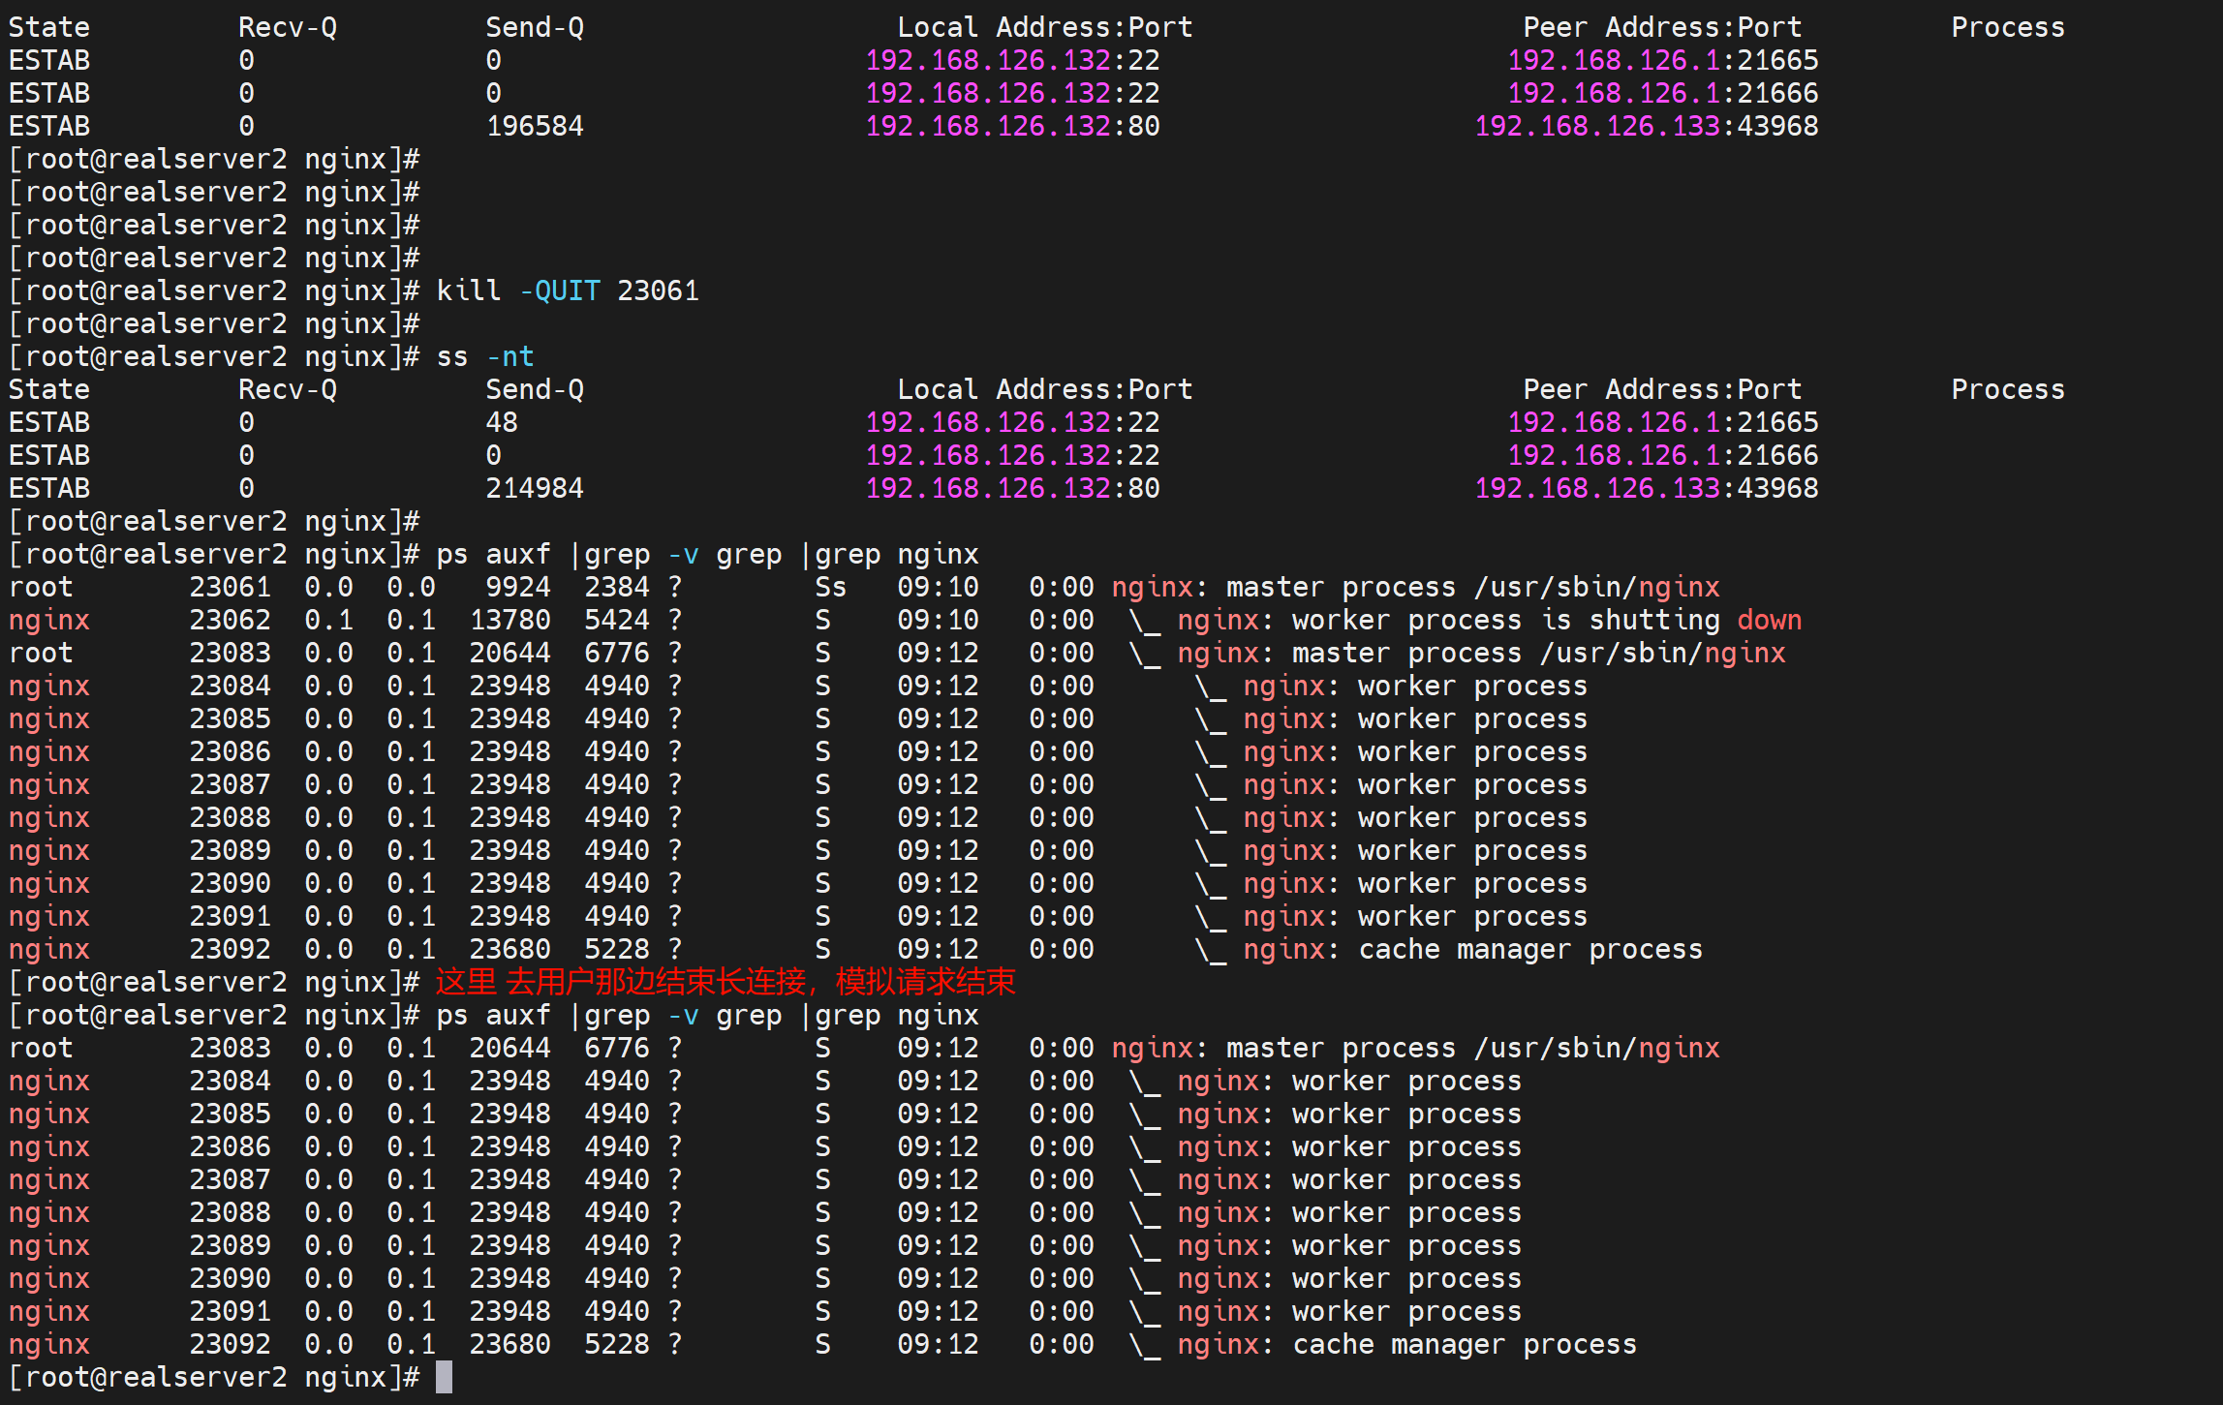This screenshot has height=1405, width=2223.
Task: Click the last 'cache manager process' text
Action: click(x=1464, y=1344)
